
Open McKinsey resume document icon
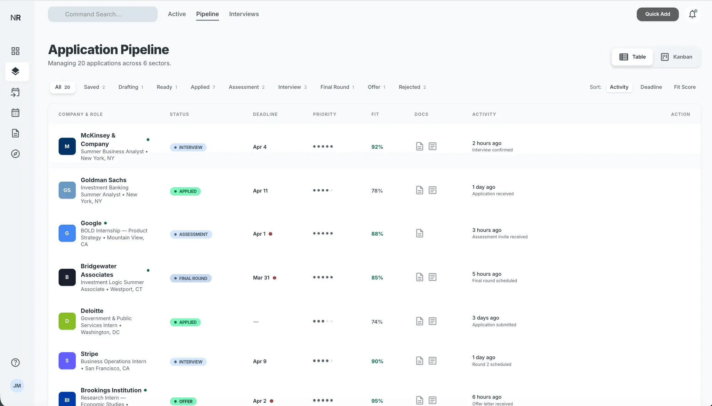[x=420, y=147]
